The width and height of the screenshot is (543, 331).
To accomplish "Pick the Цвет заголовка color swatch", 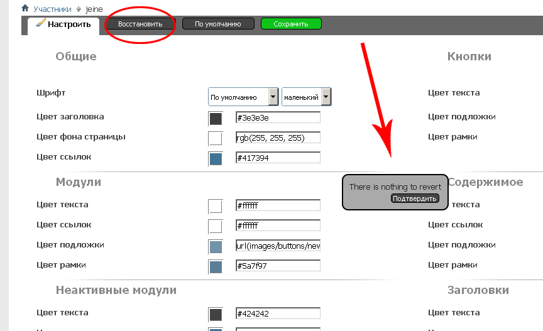I will click(216, 119).
